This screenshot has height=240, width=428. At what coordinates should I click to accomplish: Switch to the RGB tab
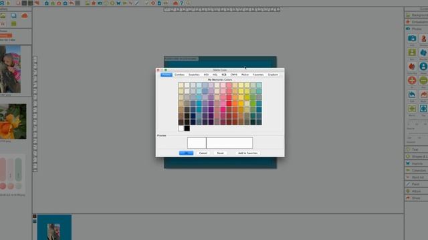point(224,75)
